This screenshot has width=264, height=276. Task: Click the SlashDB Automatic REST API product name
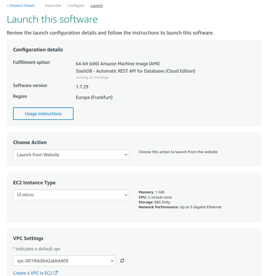pos(135,71)
